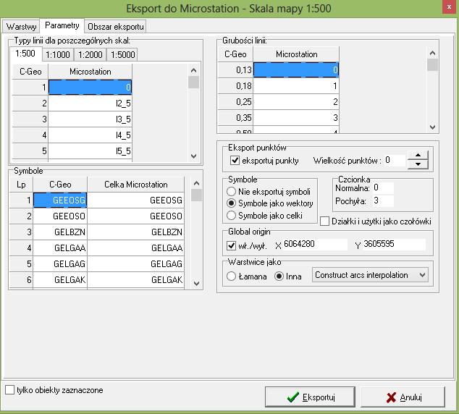The image size is (459, 414).
Task: Close the export dialog window
Action: 449,7
